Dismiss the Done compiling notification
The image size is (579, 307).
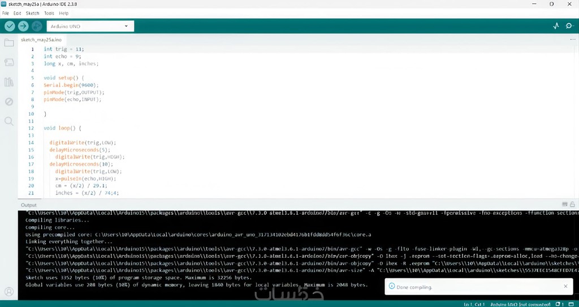[565, 286]
